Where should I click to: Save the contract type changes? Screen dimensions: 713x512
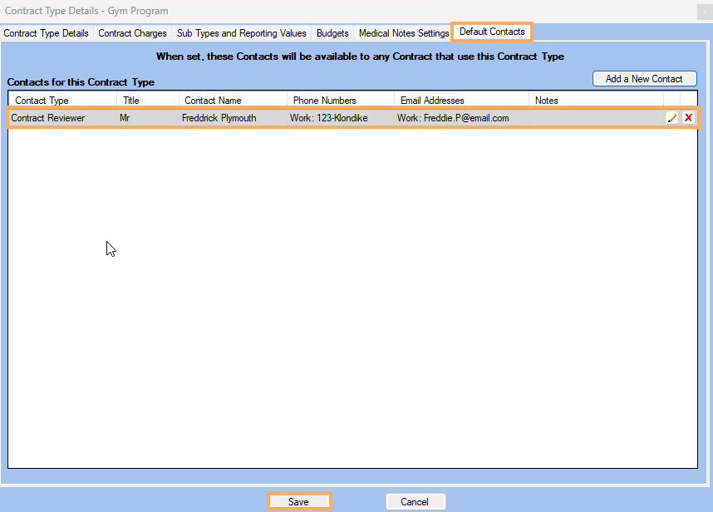[x=299, y=501]
